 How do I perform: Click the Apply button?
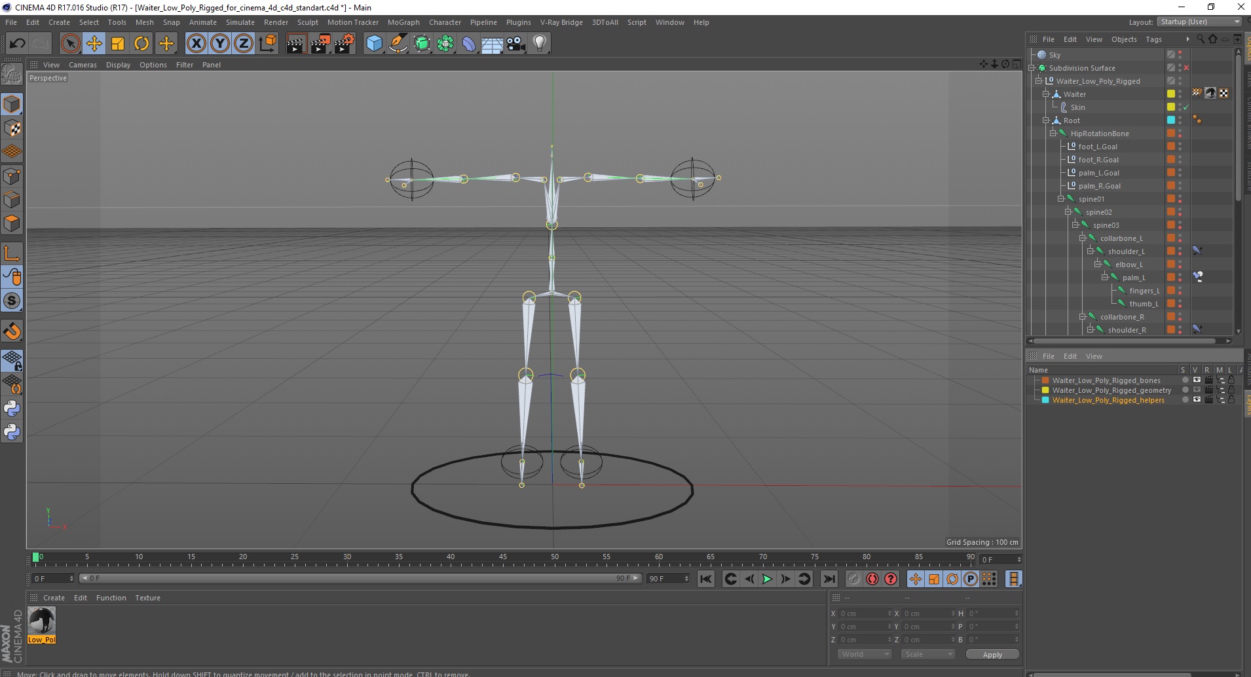click(x=992, y=655)
